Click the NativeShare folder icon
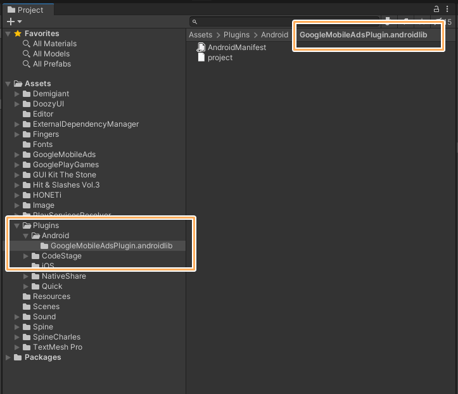The height and width of the screenshot is (394, 458). coord(35,276)
